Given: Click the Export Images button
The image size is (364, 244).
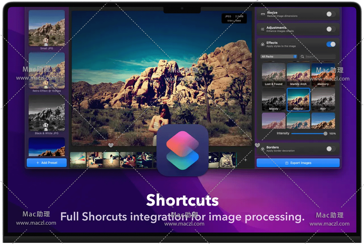Looking at the screenshot, I should 298,163.
